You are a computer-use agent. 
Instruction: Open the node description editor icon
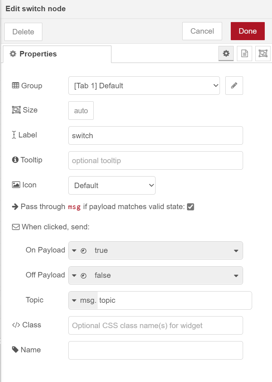pos(245,53)
